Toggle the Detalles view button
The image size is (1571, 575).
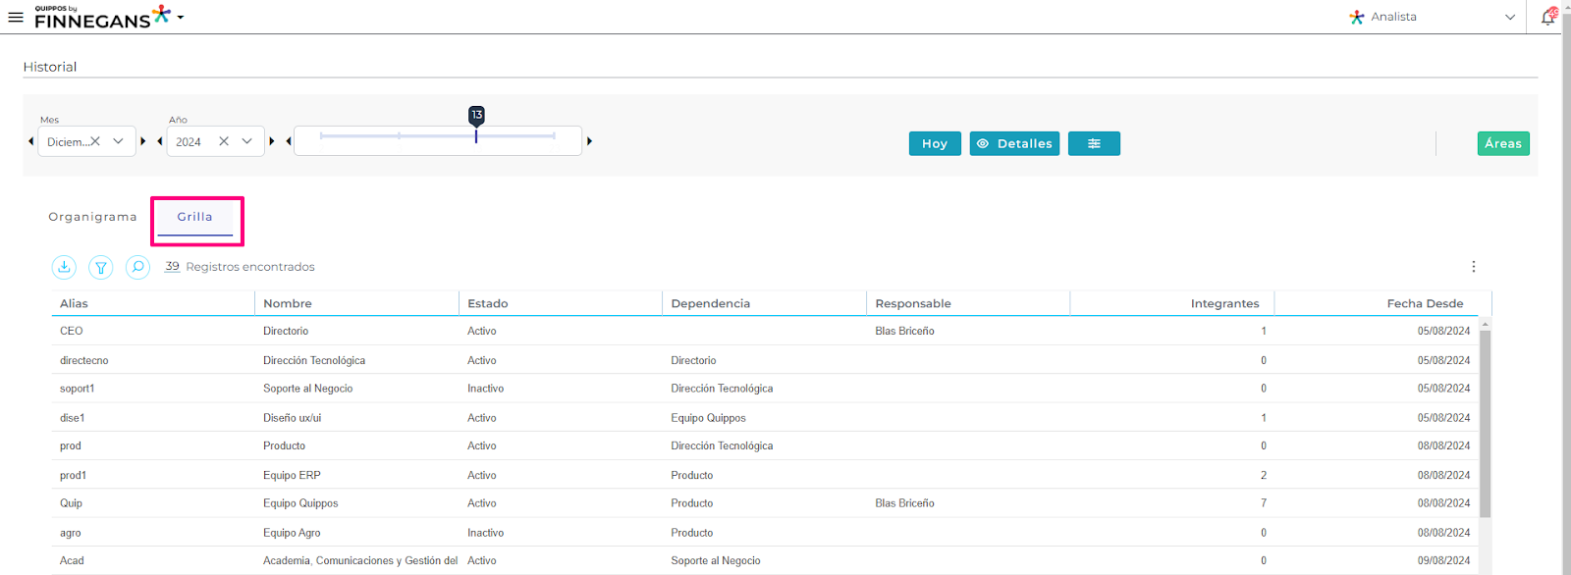point(1014,143)
